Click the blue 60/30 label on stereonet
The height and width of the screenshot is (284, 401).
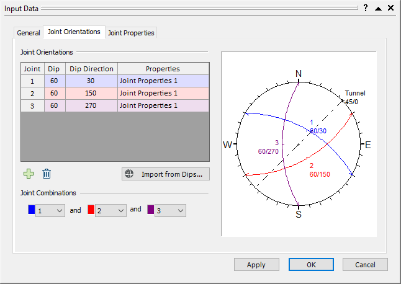click(318, 131)
